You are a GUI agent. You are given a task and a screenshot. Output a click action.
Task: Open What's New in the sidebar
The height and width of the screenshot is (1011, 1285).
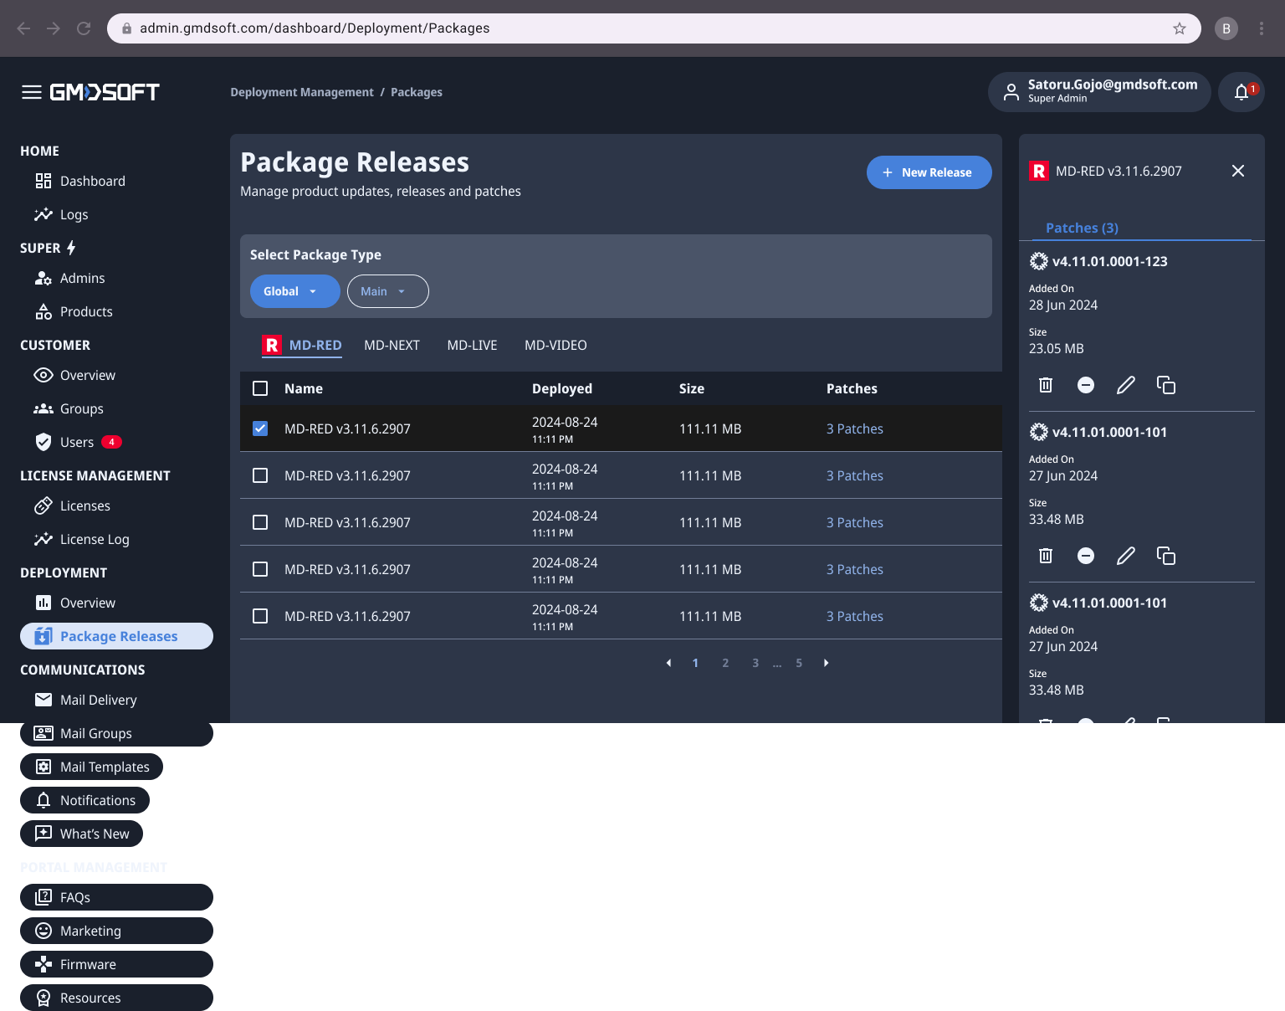[x=81, y=834]
